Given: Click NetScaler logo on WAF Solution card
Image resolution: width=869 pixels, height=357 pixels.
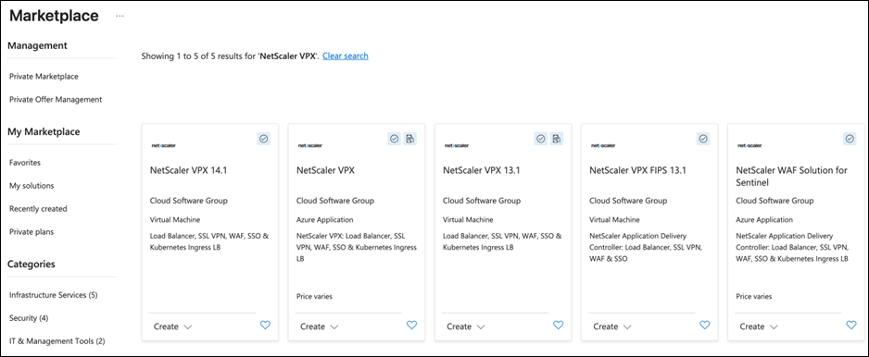Looking at the screenshot, I should (749, 145).
